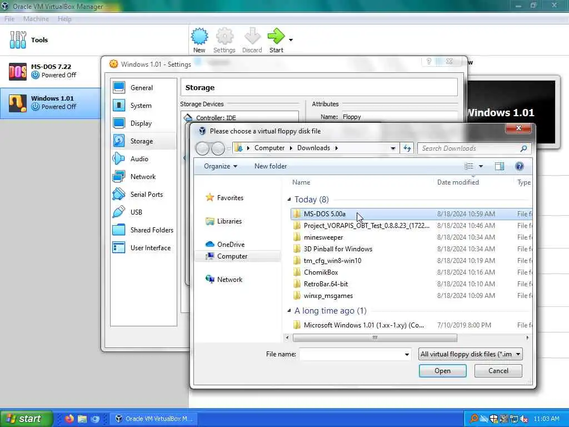Go to Favorites in navigation pane
569x427 pixels.
(224, 197)
